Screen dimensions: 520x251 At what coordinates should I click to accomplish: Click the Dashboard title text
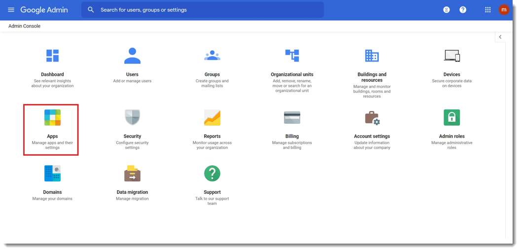click(x=52, y=74)
